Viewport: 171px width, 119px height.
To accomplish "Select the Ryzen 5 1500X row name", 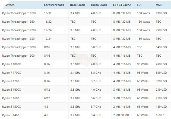I will click(11, 107).
